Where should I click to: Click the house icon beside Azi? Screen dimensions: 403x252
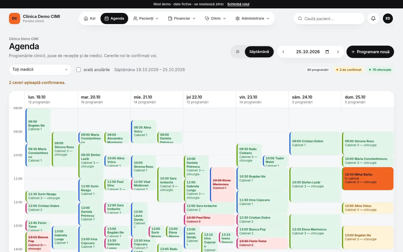click(x=86, y=18)
